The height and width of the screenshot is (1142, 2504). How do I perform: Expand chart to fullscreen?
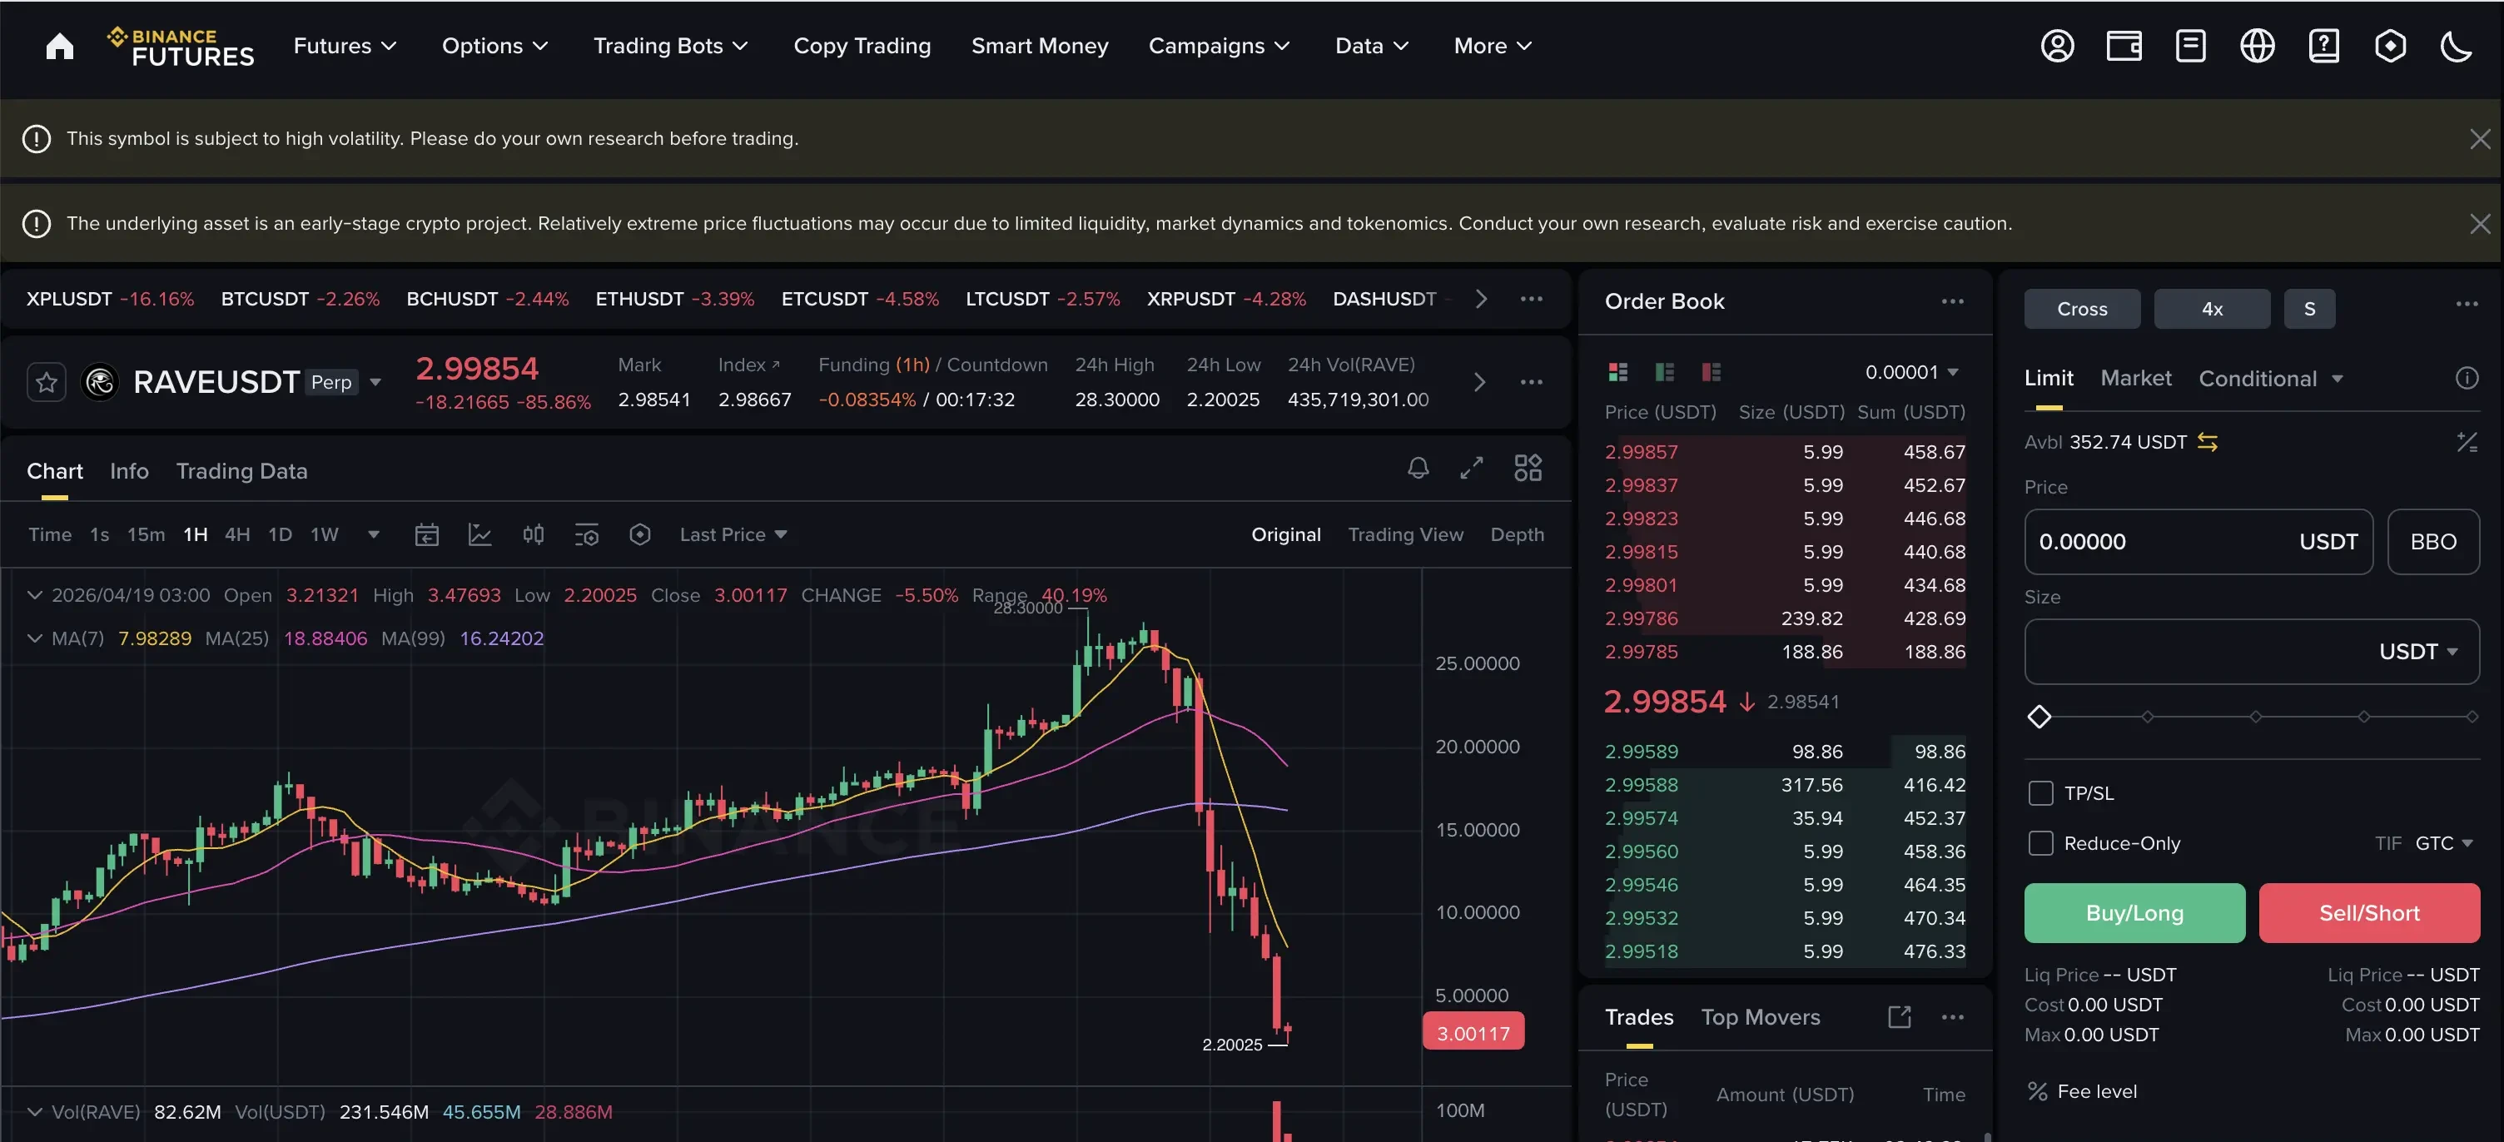coord(1472,469)
